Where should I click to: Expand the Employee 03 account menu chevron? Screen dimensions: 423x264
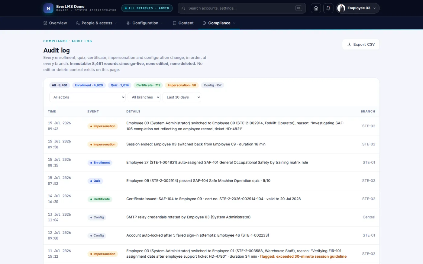(x=375, y=8)
